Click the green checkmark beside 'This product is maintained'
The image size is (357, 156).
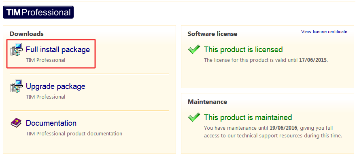[194, 117]
